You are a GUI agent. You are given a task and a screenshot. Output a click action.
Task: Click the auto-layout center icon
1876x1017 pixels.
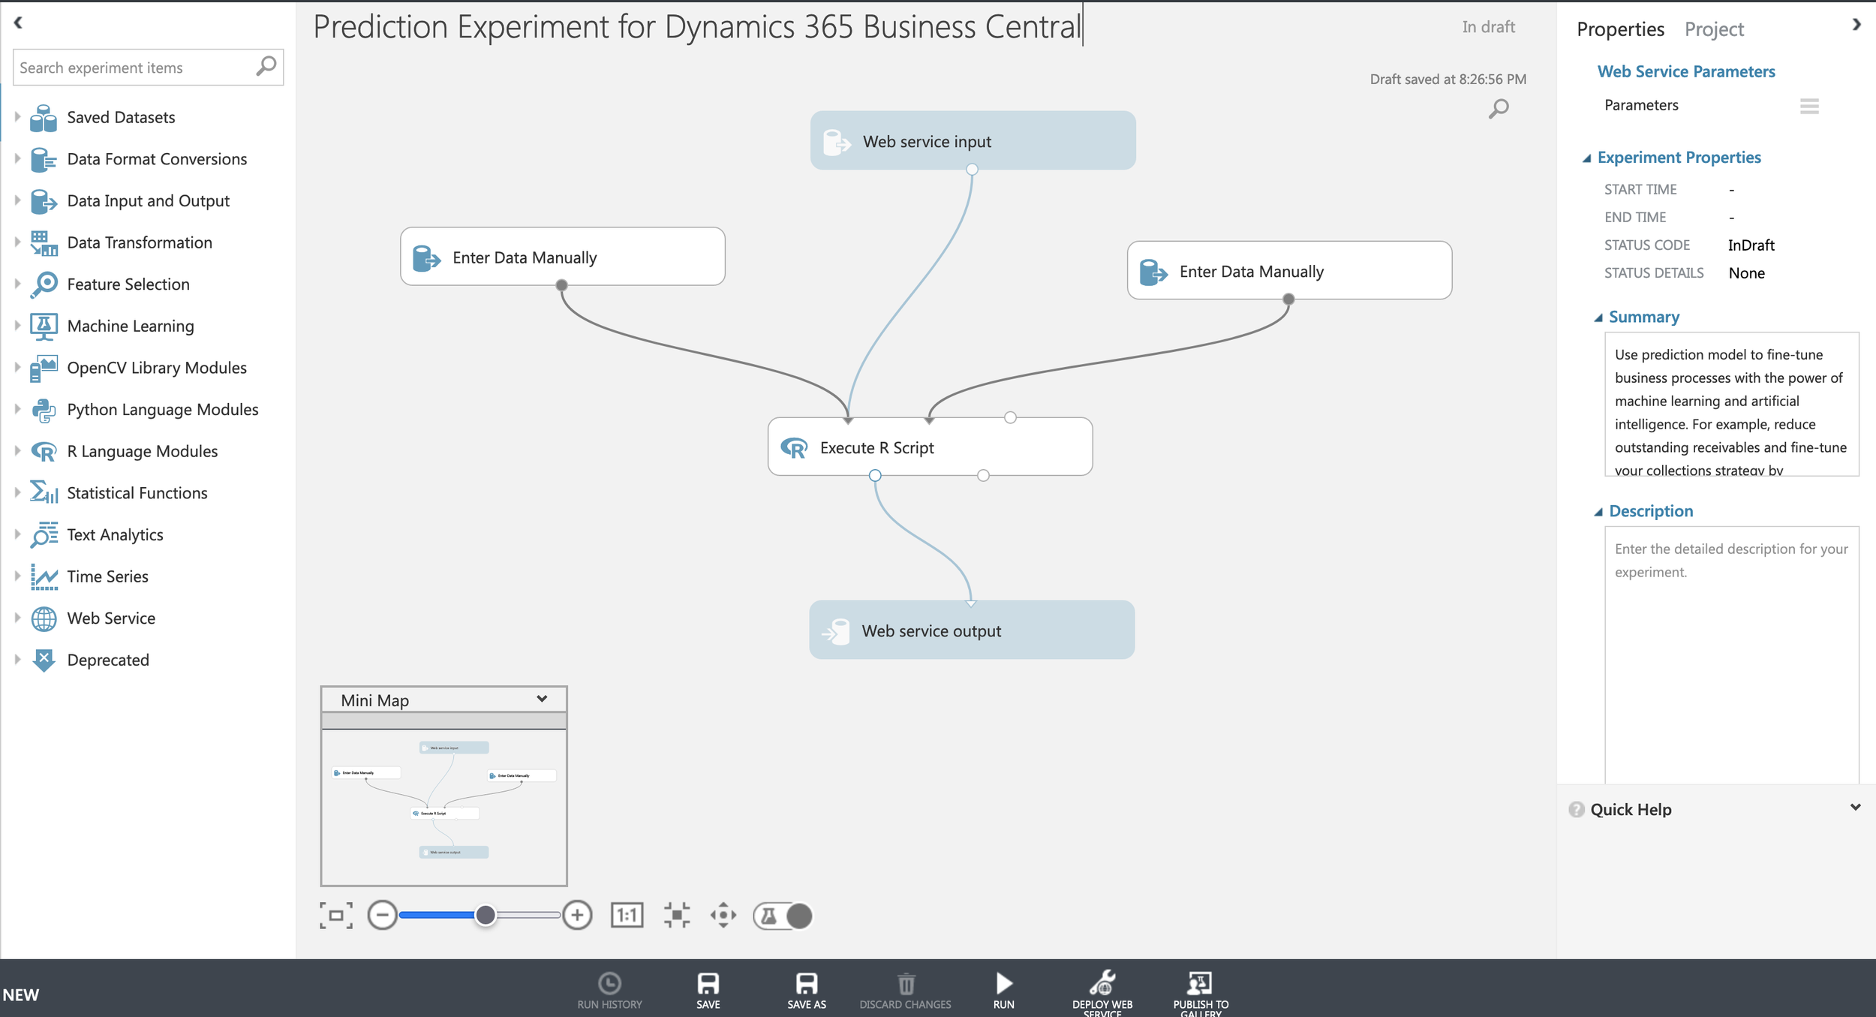(676, 916)
